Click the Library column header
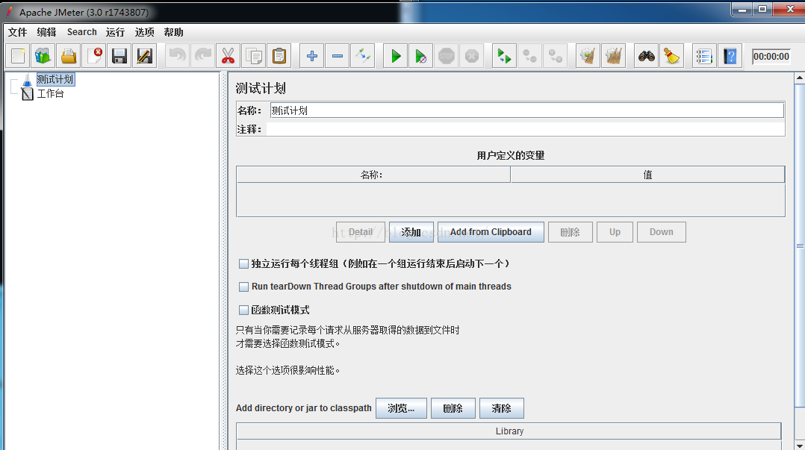 pos(509,431)
